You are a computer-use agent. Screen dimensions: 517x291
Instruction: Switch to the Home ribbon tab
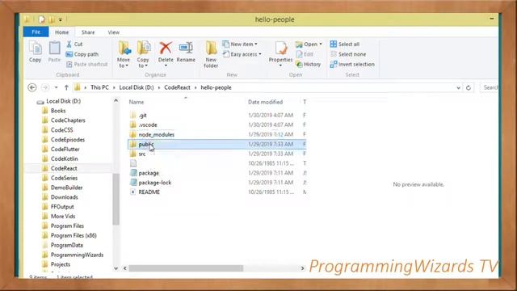(61, 32)
